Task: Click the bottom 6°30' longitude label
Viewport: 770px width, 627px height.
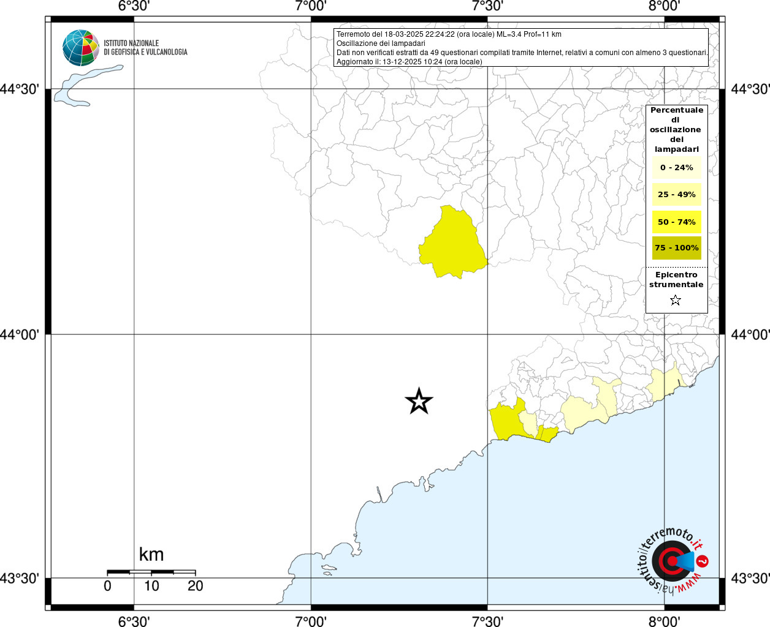Action: (x=134, y=621)
